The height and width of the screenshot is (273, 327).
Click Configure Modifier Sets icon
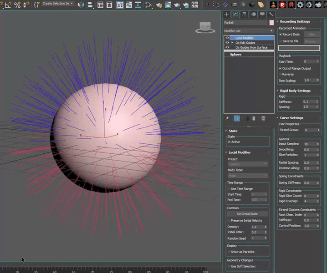[x=263, y=118]
